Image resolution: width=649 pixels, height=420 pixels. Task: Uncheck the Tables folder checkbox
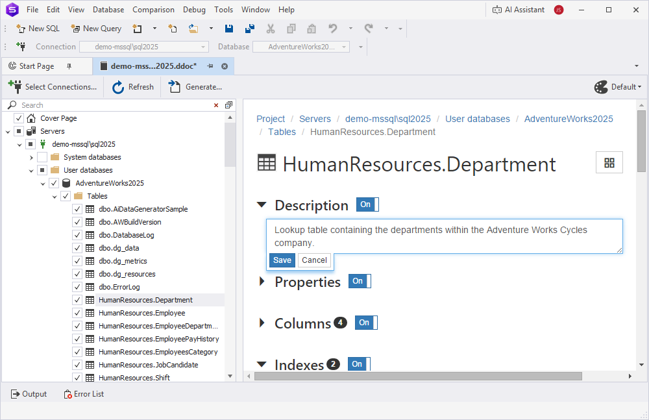click(x=66, y=196)
